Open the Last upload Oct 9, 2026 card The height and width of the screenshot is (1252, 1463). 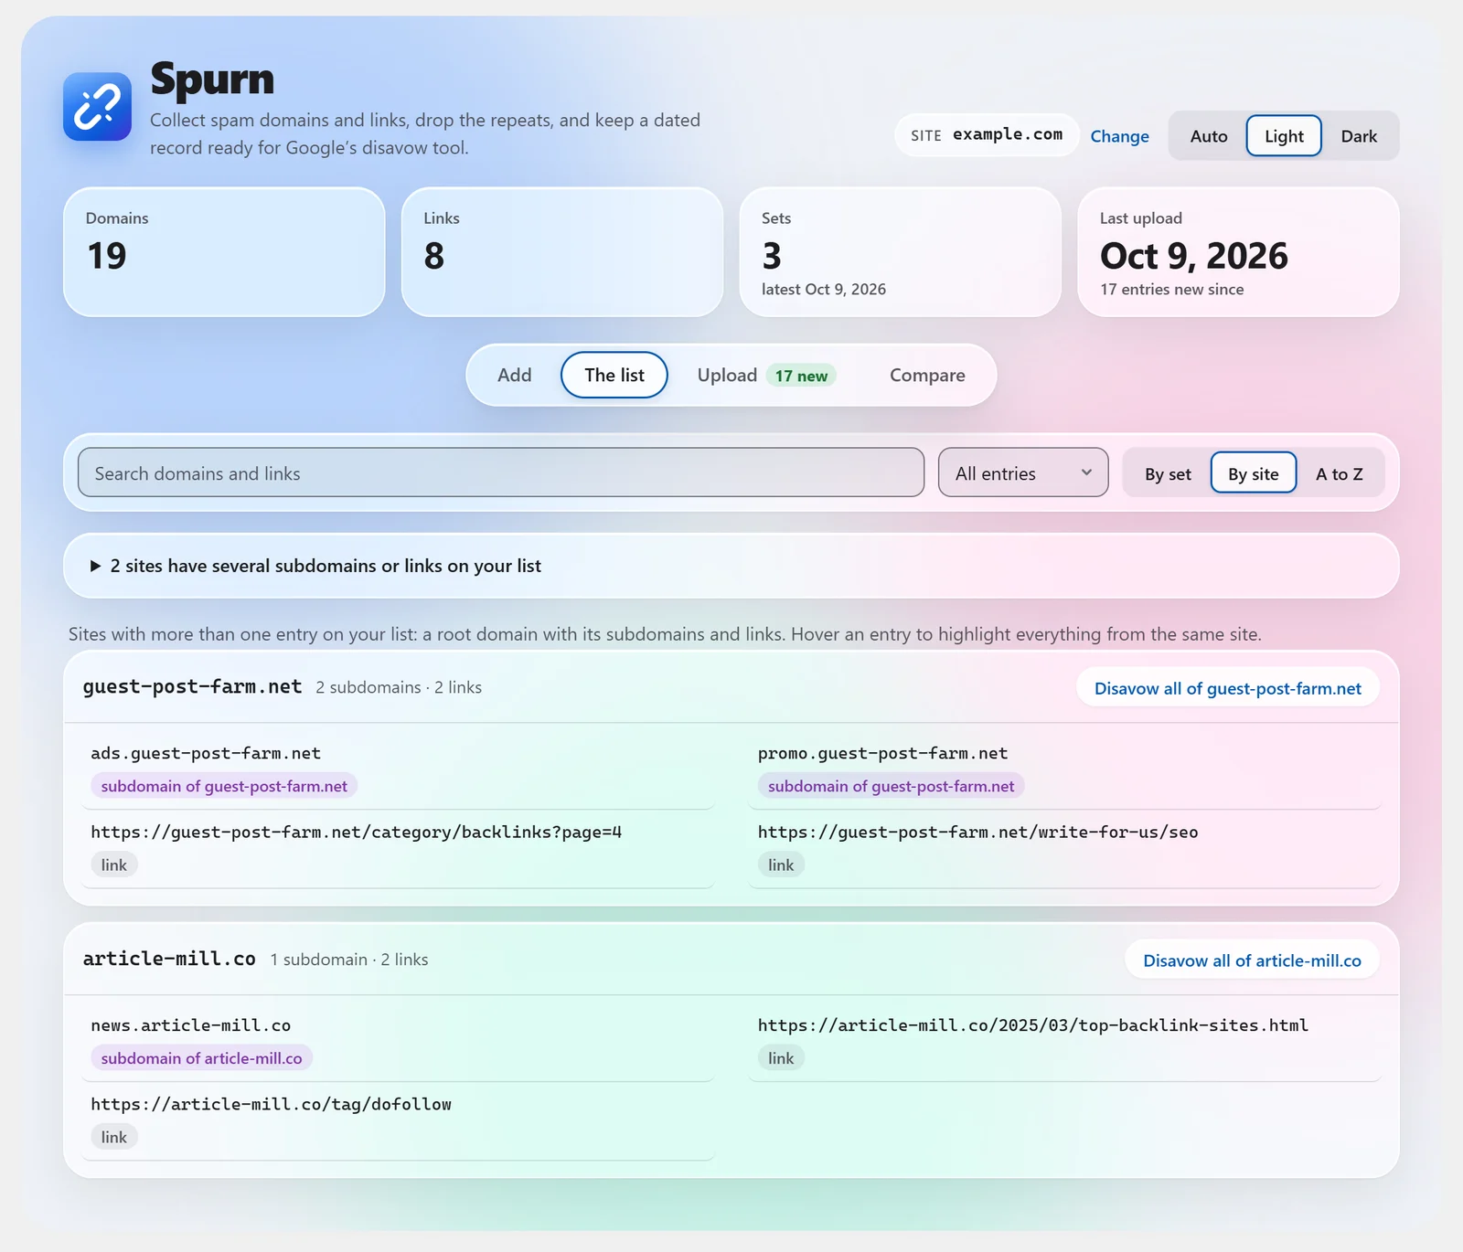(1238, 252)
